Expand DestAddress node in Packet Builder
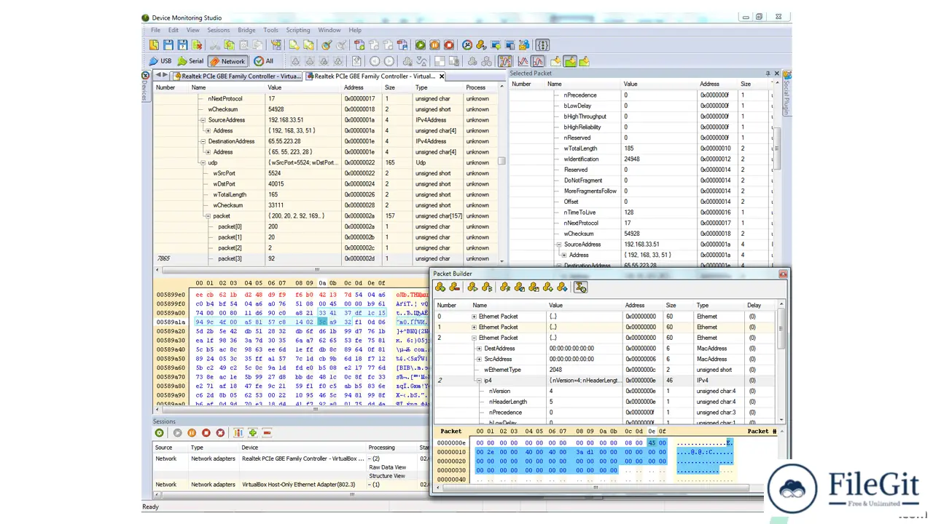This screenshot has height=524, width=933. coord(479,349)
